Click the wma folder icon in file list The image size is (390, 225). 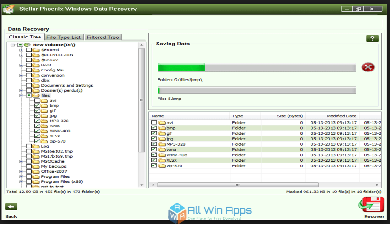click(162, 149)
